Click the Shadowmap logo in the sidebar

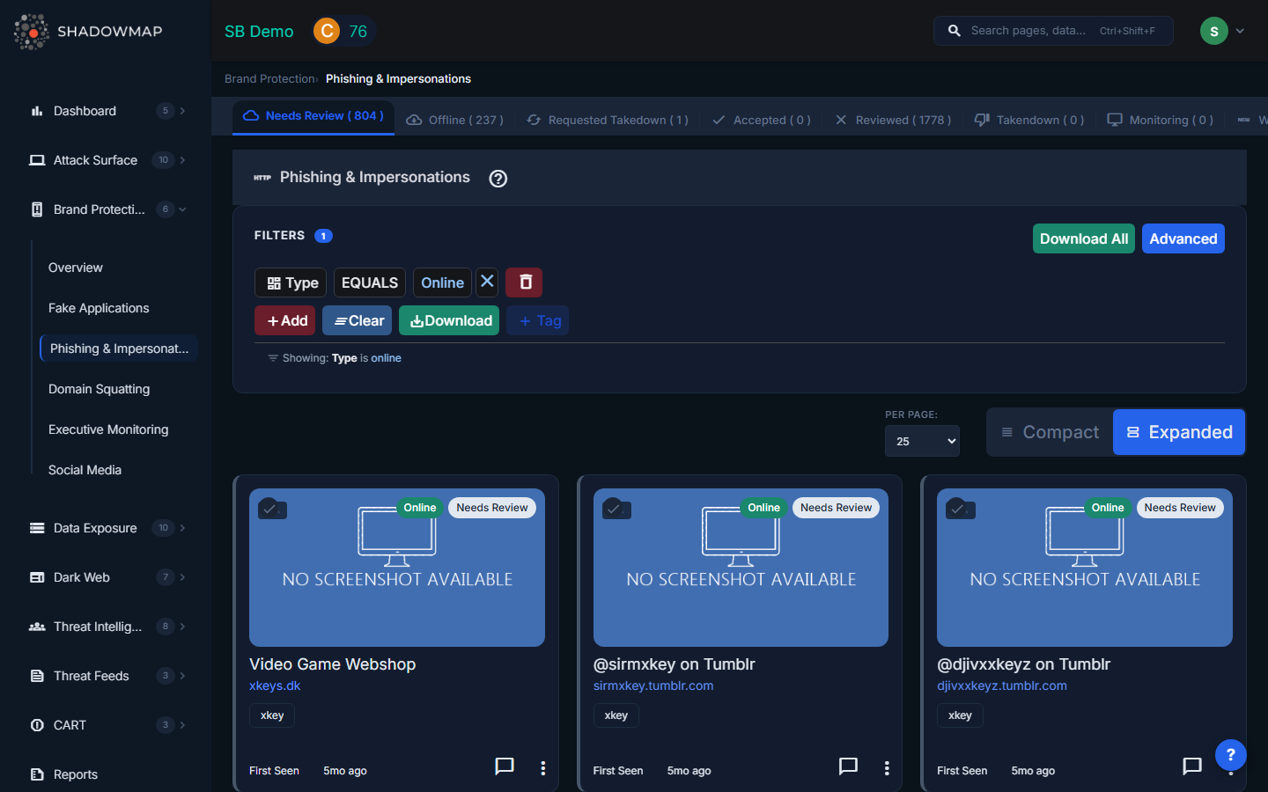coord(88,32)
